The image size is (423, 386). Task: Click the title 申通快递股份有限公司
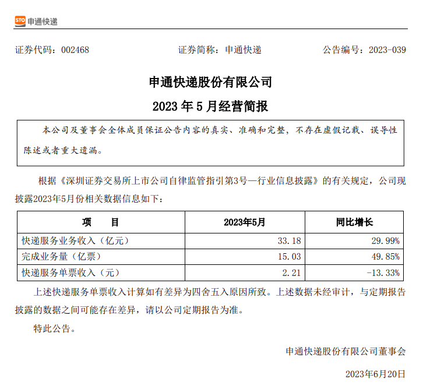coord(210,82)
